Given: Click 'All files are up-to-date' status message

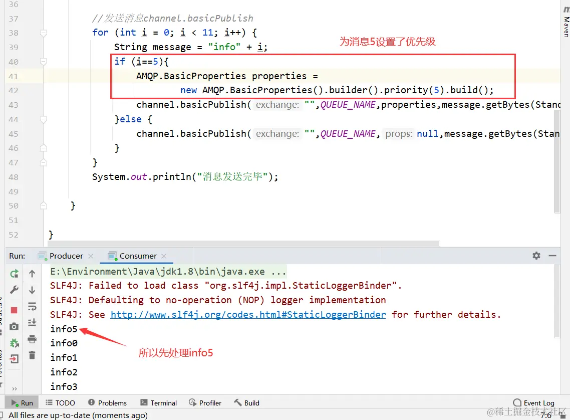Looking at the screenshot, I should 78,415.
